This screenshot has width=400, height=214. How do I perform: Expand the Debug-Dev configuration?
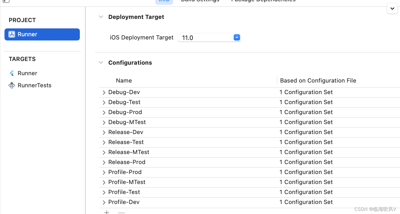pos(104,93)
